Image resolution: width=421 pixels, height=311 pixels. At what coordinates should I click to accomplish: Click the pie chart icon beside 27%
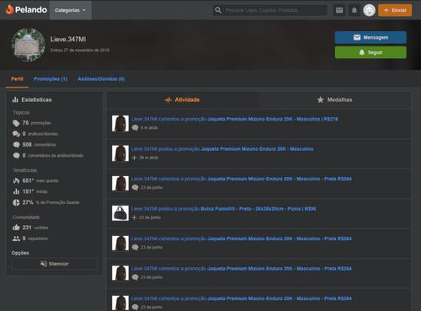click(x=16, y=202)
